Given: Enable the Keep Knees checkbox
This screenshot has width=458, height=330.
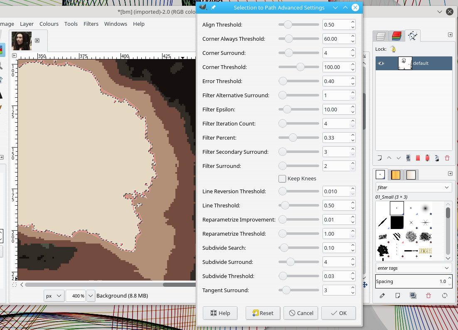Looking at the screenshot, I should point(282,179).
